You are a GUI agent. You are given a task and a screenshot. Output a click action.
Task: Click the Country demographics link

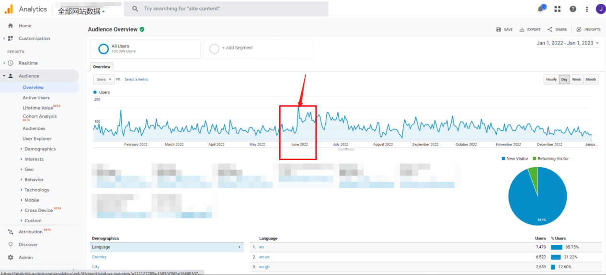coord(99,257)
